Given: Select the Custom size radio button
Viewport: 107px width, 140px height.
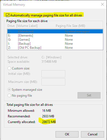Looking at the screenshot, I should tap(9, 68).
